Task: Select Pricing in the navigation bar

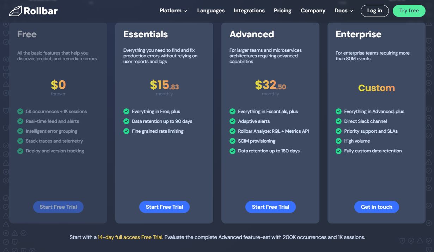Action: (282, 11)
